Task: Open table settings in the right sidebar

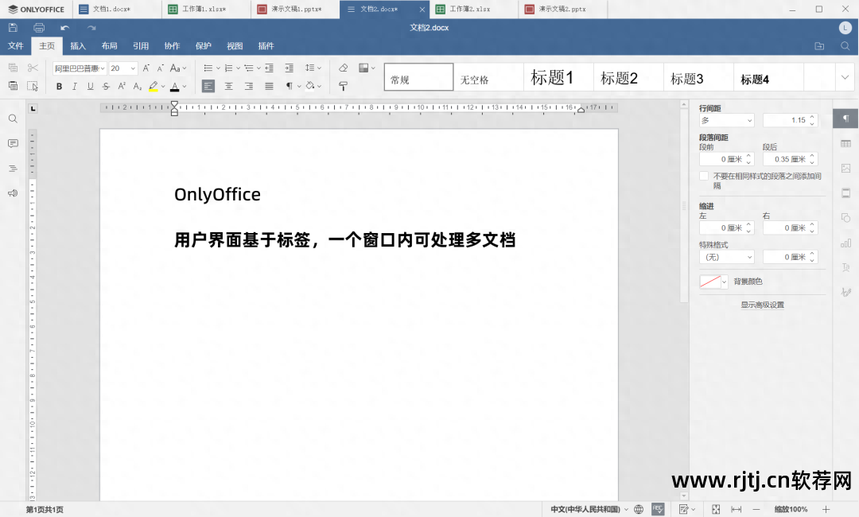Action: [845, 142]
